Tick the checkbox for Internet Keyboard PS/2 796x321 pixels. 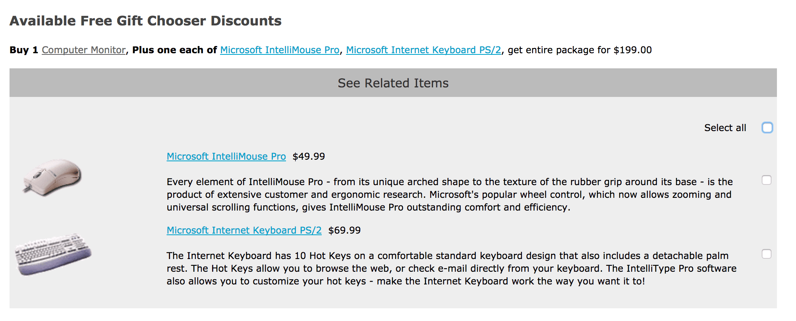(x=766, y=254)
